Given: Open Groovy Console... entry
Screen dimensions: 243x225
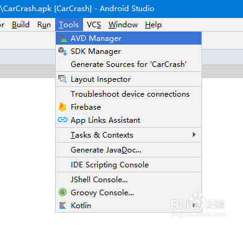Looking at the screenshot, I should [x=128, y=193].
